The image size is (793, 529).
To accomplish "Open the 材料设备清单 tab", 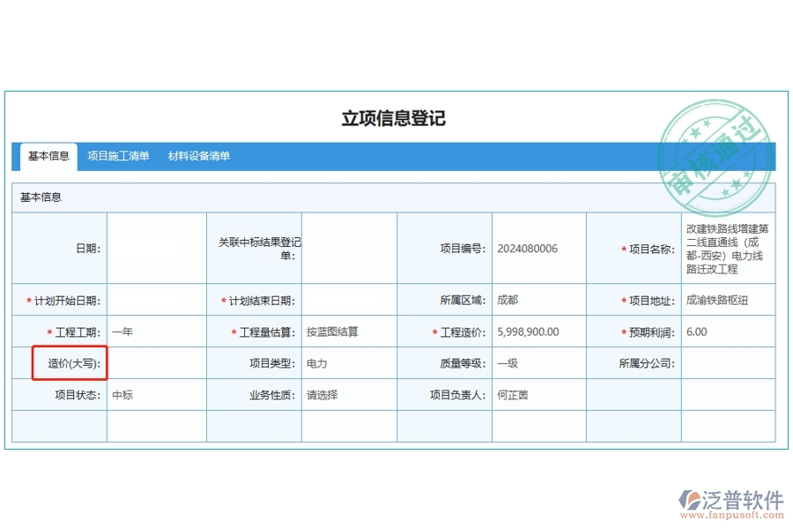I will [199, 156].
